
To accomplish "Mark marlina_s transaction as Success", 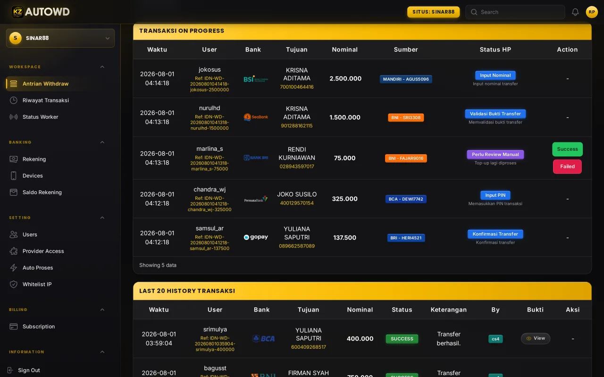I will click(567, 149).
